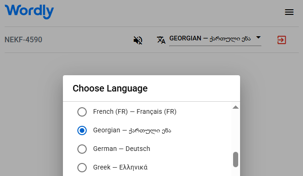Open the GEORGIAN language selector field
This screenshot has height=176, width=303.
pyautogui.click(x=215, y=39)
